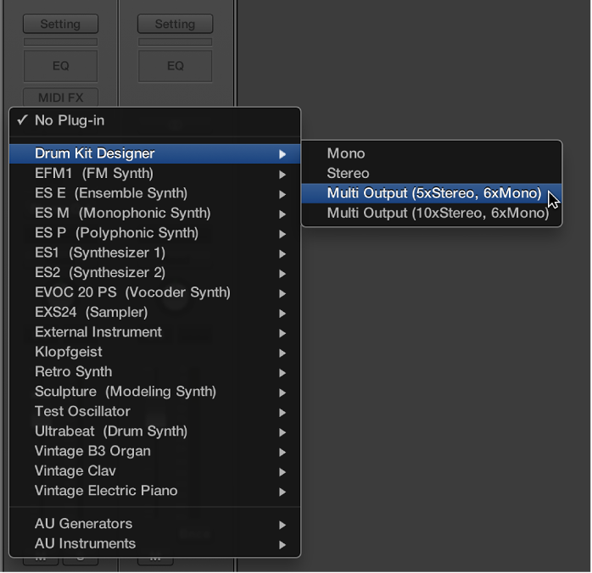Viewport: 592px width, 573px height.
Task: Choose ES2 (Synthesizer 2)
Action: [x=155, y=273]
